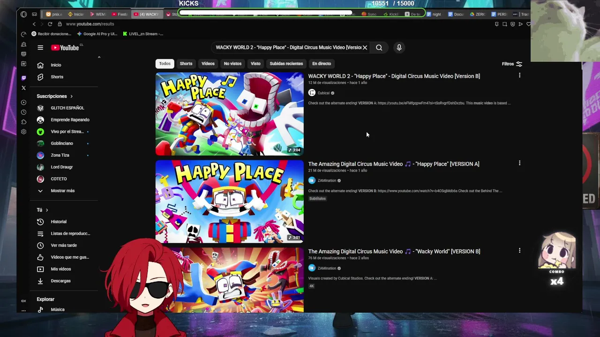Open history clock in browser sidebar
This screenshot has width=600, height=337.
[x=23, y=112]
